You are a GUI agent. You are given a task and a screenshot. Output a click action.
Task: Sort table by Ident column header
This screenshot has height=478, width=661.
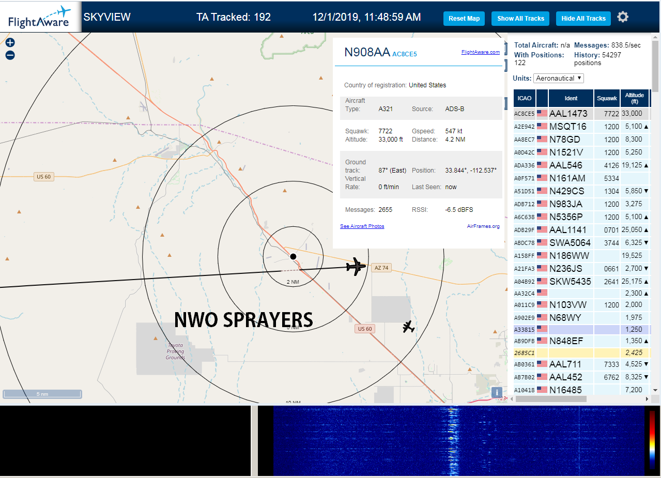coord(571,98)
